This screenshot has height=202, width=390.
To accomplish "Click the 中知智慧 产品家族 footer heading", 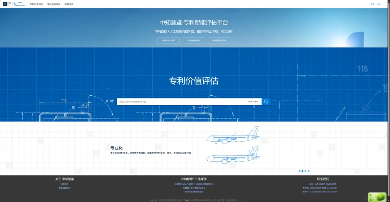I will (x=194, y=179).
